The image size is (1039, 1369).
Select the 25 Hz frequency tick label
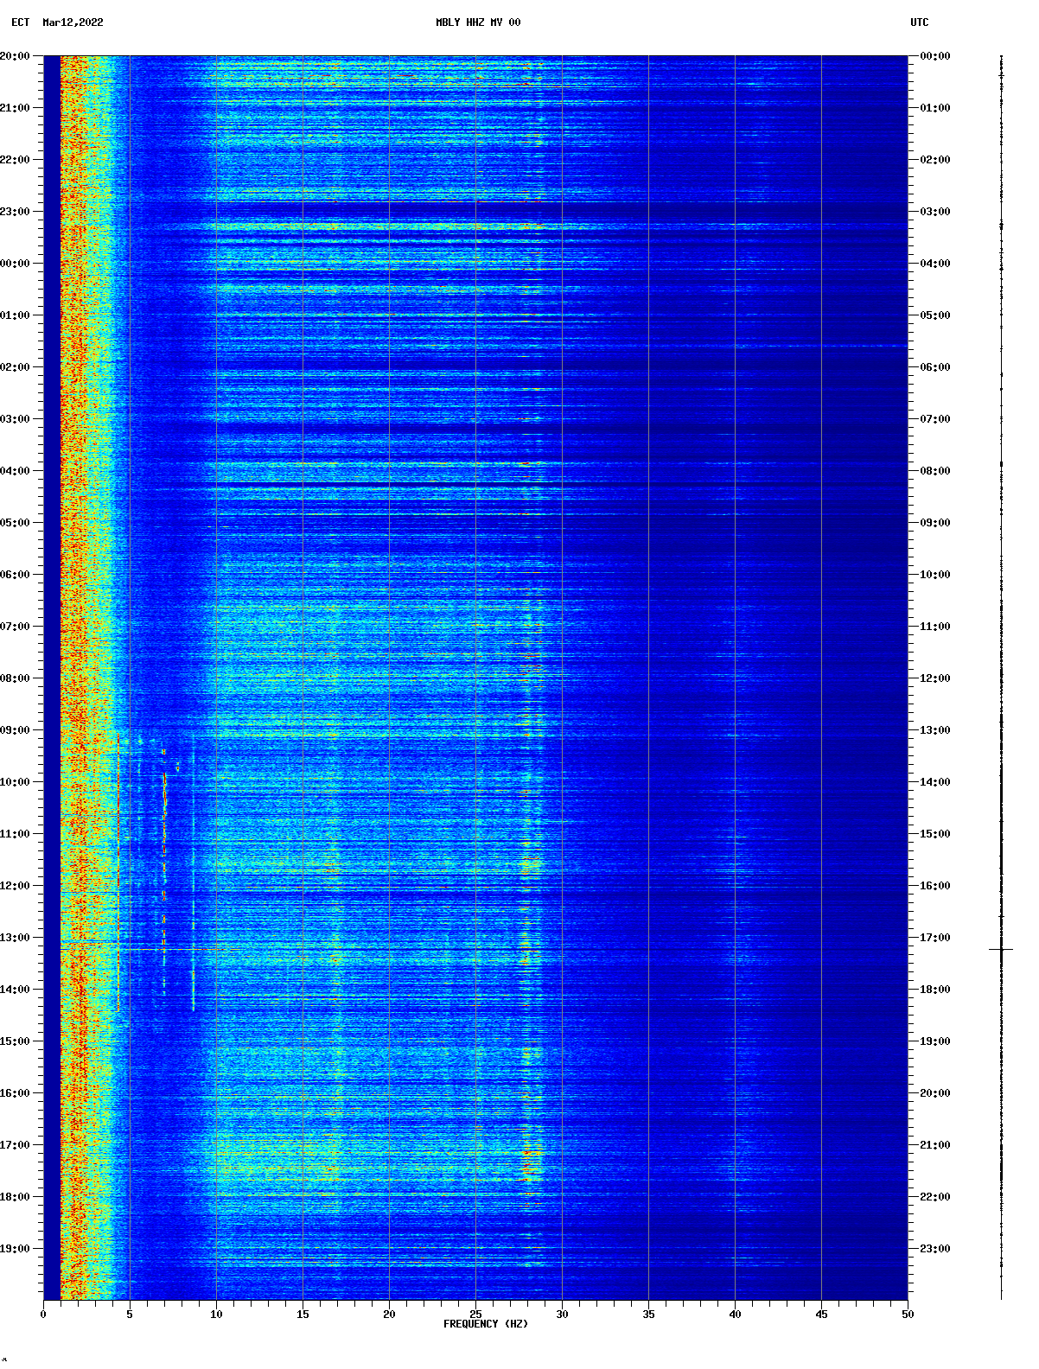click(475, 1315)
